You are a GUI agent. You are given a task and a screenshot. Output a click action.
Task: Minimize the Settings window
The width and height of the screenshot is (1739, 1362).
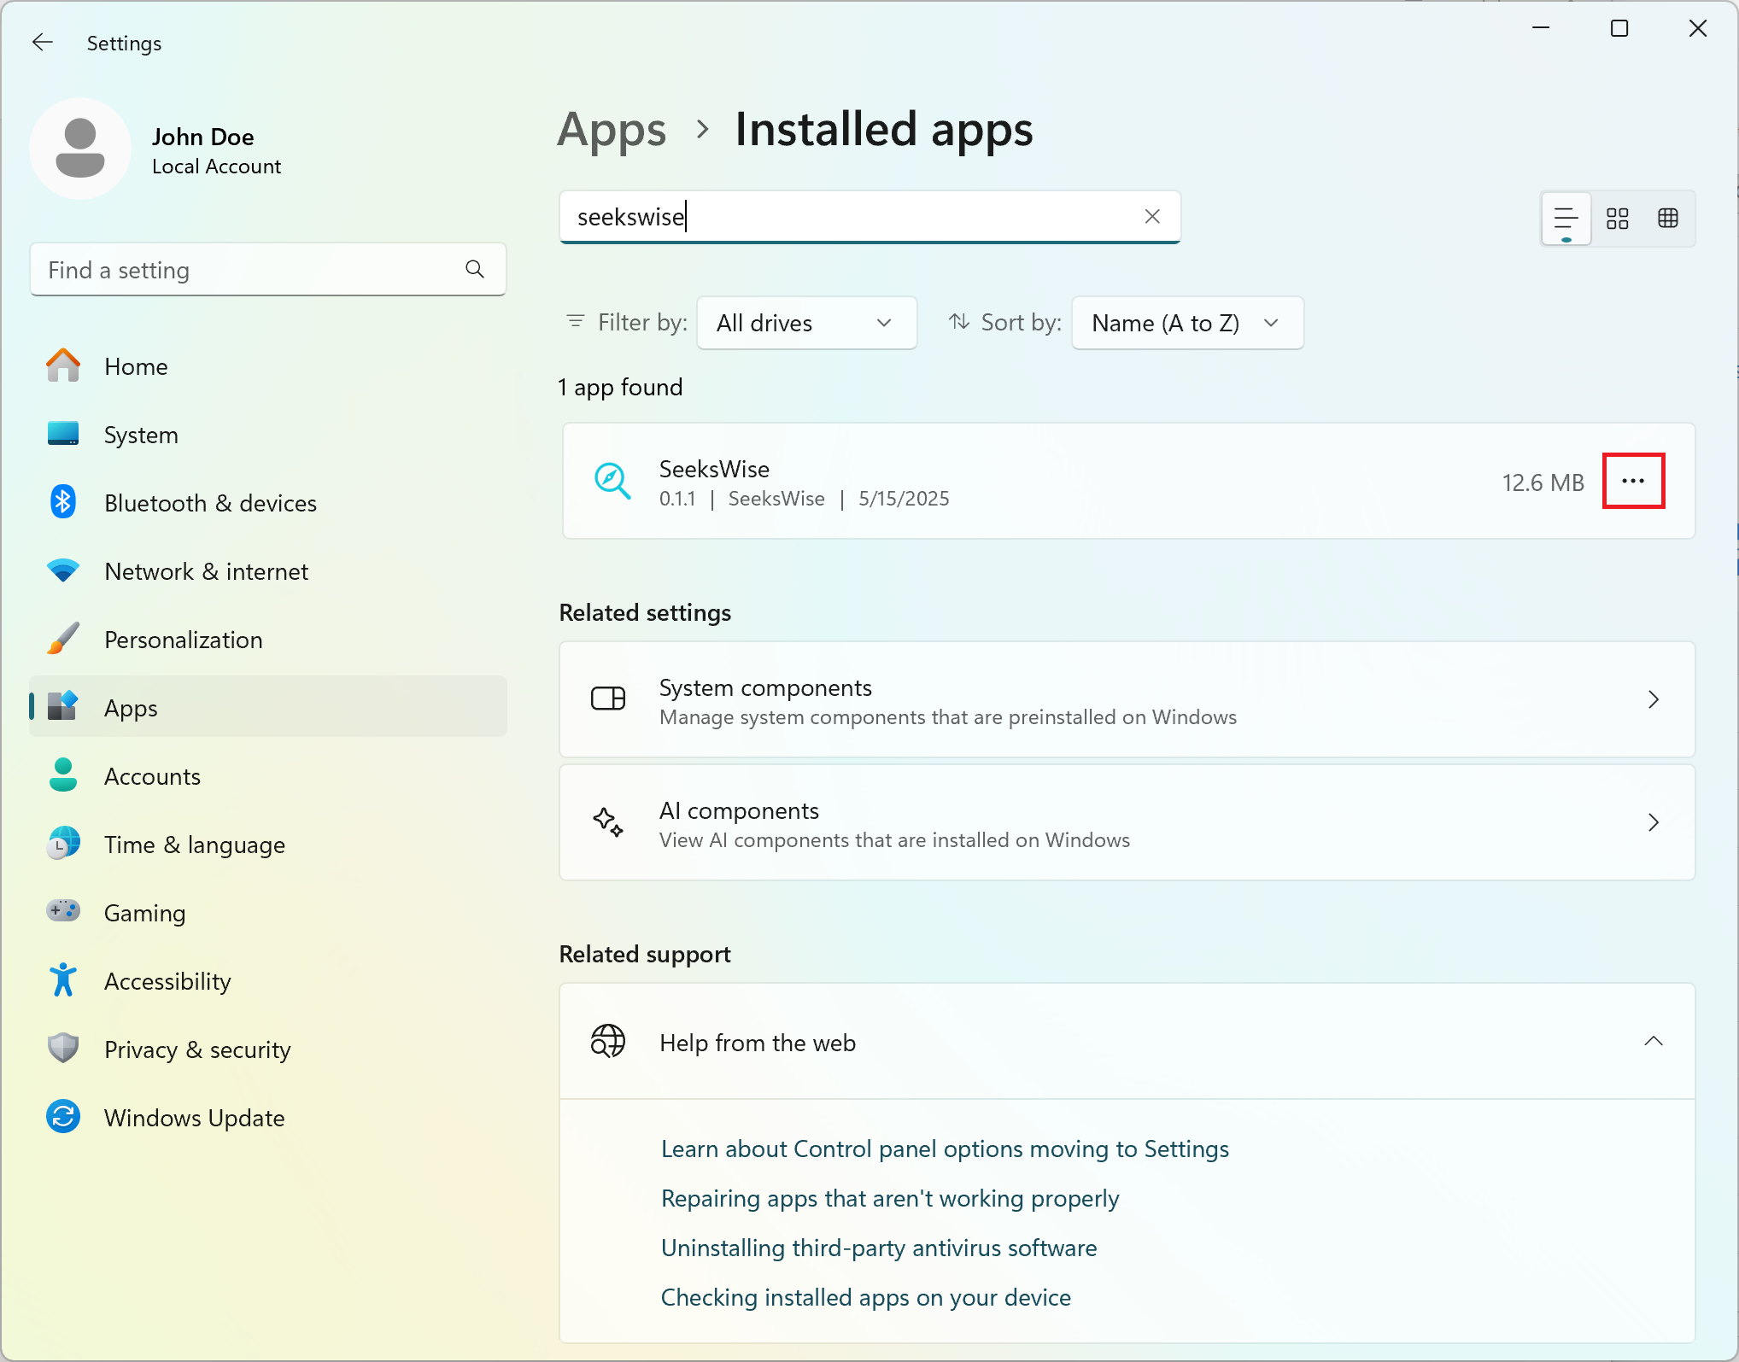(x=1541, y=28)
